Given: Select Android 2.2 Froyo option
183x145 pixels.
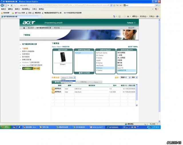Looking at the screenshot, I should [68, 82].
